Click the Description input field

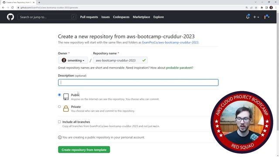[138, 82]
